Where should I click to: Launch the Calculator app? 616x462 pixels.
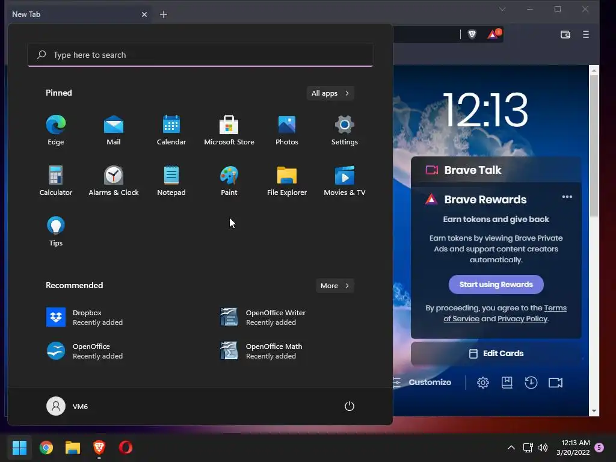point(56,180)
